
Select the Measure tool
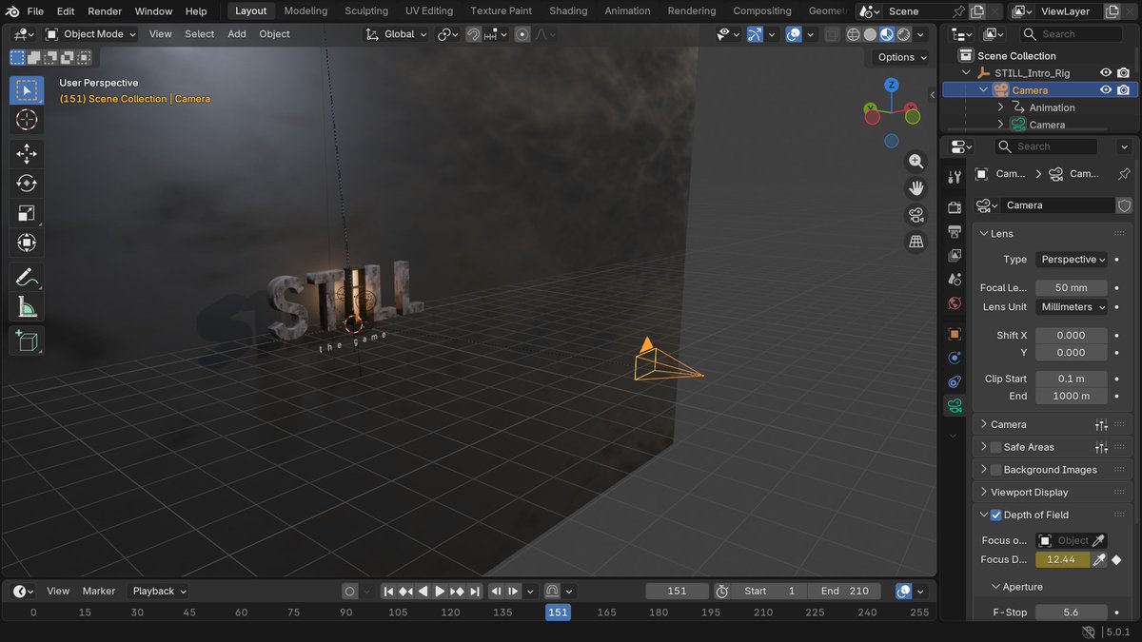(x=27, y=307)
